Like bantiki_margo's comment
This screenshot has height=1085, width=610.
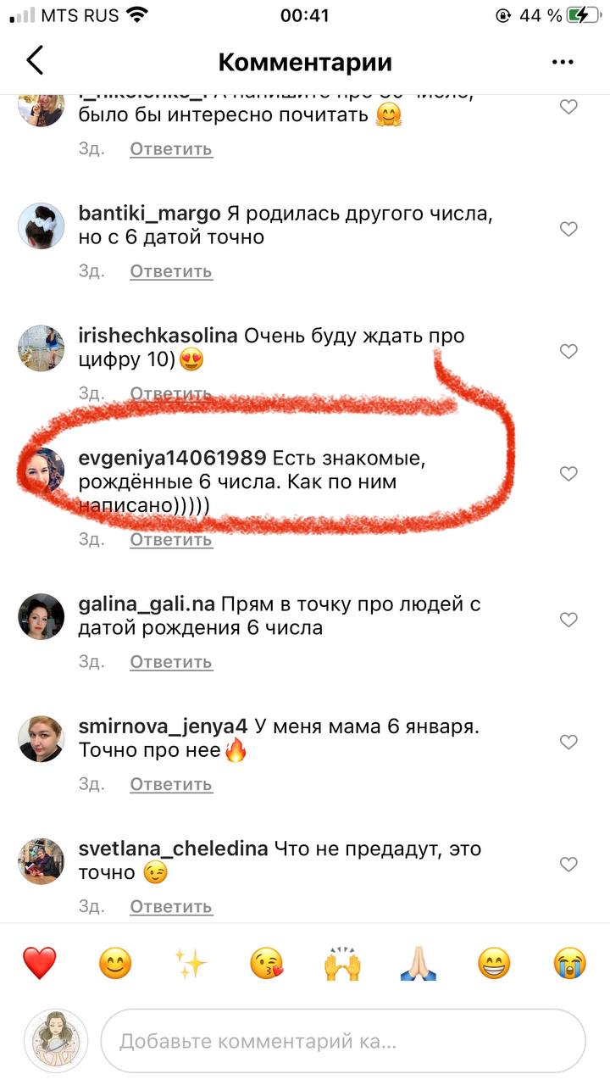tap(568, 229)
